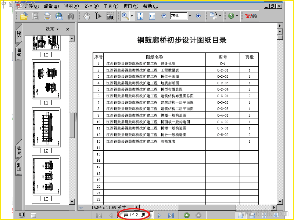Viewport: 294px width, 220px height.
Task: Open the 工具(T) menu
Action: tap(111, 6)
